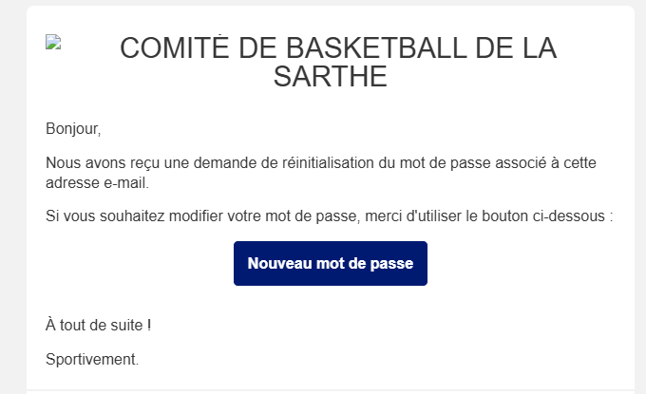Screen dimensions: 646x394
Task: Click the À tout de suite line
Action: (98, 326)
